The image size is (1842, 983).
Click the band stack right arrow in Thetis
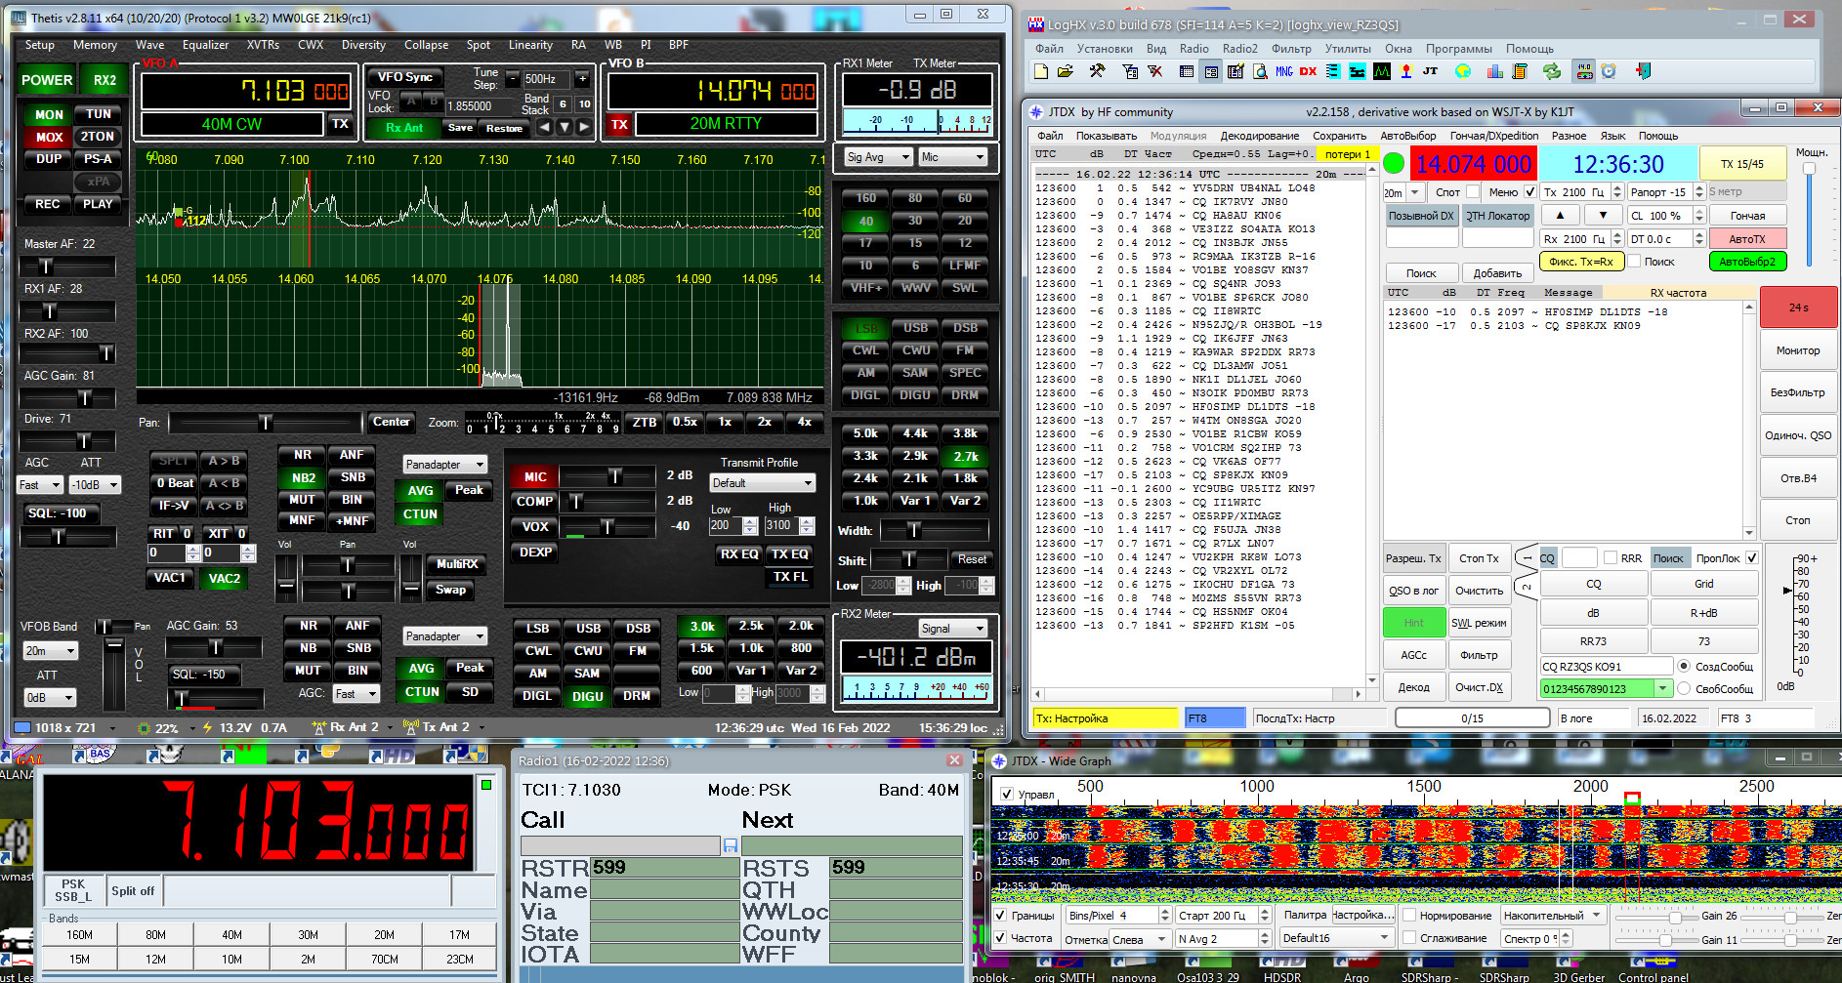point(584,127)
